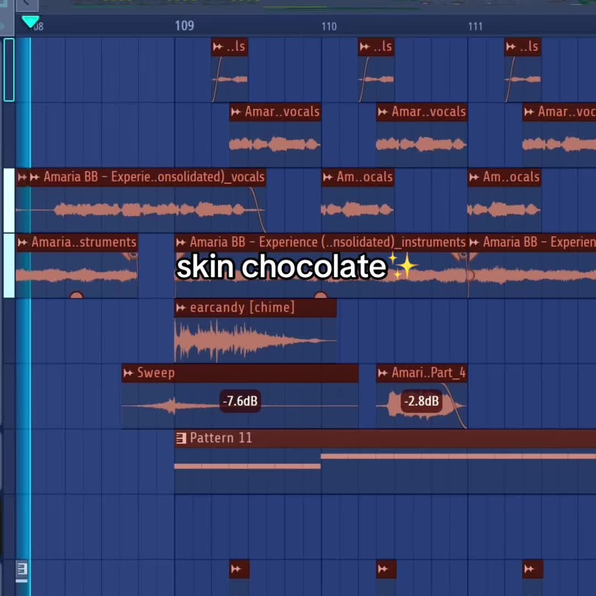Click the waveform of 'Amar..vocals' clip in bar 109

point(275,145)
